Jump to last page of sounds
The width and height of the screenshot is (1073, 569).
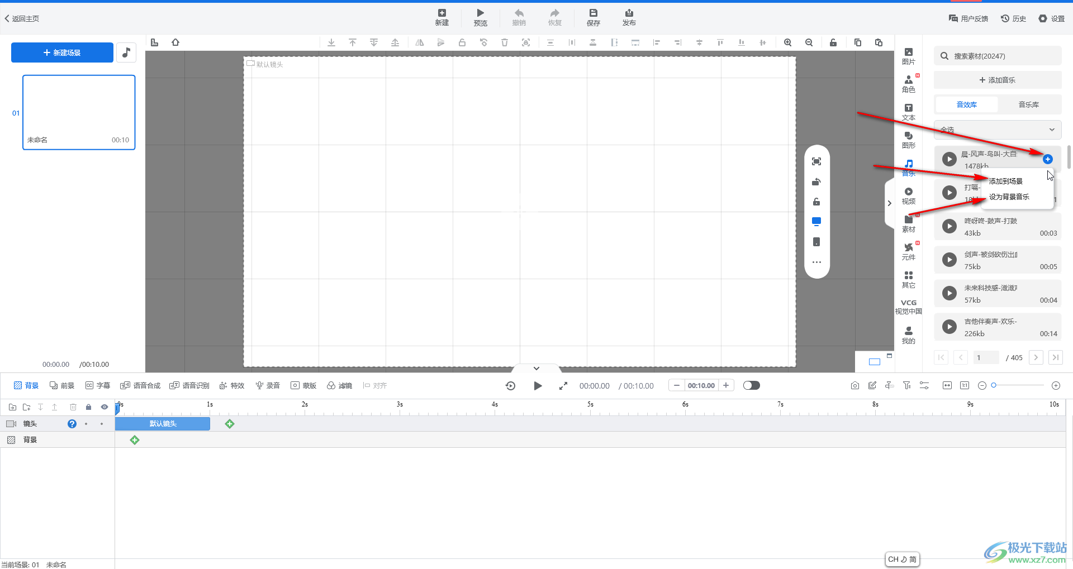coord(1056,357)
